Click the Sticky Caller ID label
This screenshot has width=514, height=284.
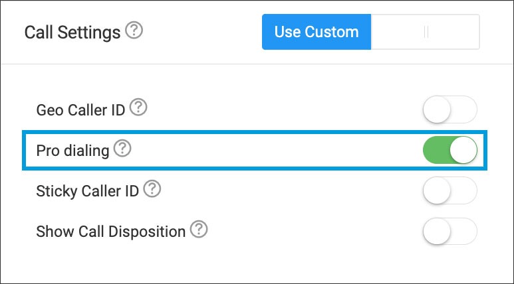[87, 192]
